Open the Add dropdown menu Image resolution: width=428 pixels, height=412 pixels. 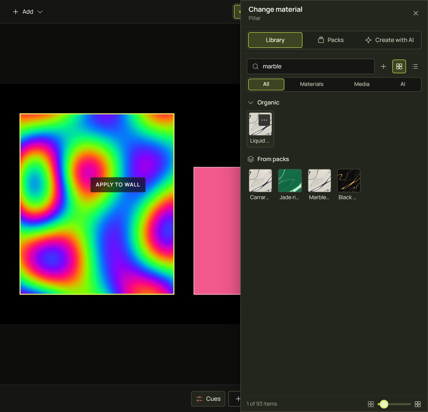pos(28,12)
